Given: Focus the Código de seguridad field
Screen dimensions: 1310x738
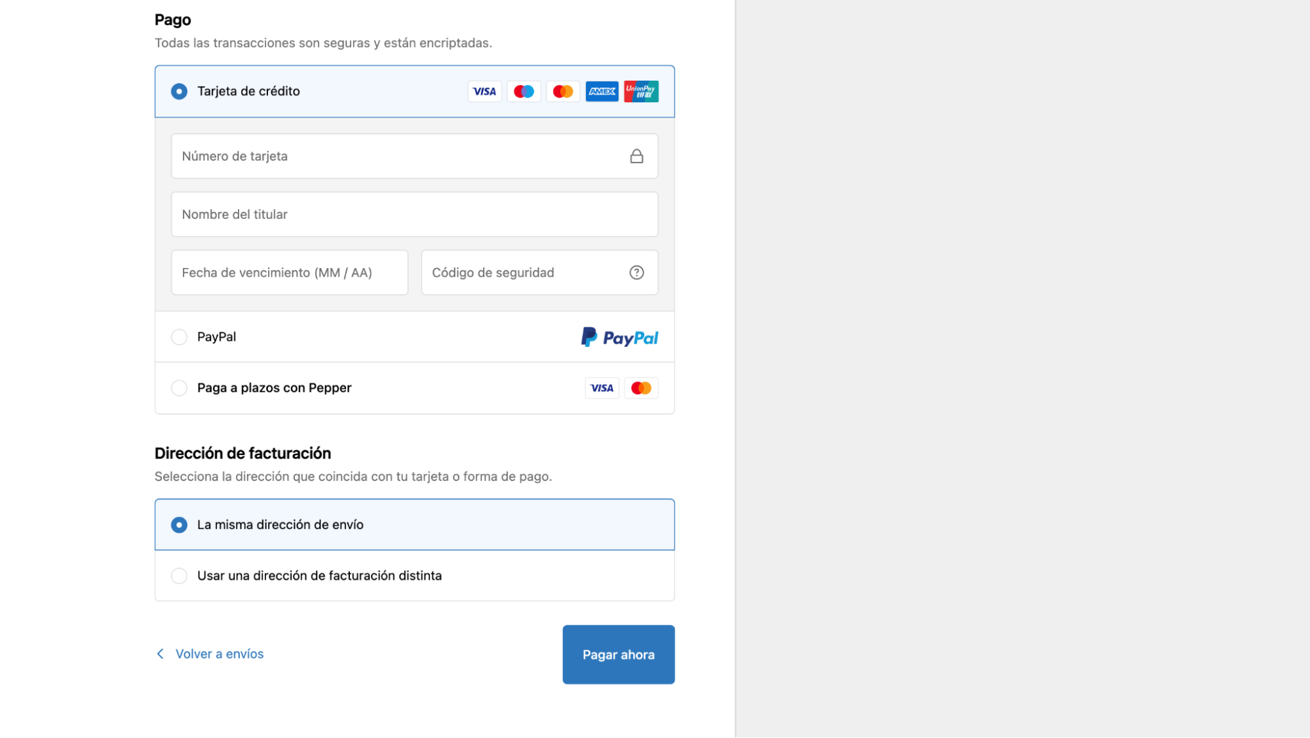Looking at the screenshot, I should pos(539,273).
